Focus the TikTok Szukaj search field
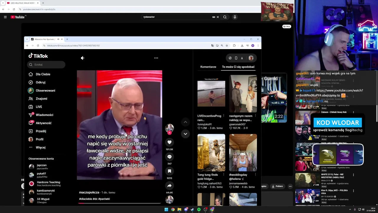378x213 pixels. pos(46,64)
